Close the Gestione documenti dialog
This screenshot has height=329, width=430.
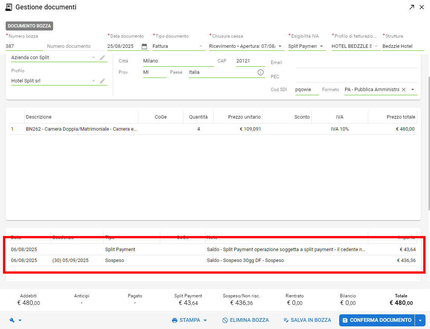pos(422,7)
